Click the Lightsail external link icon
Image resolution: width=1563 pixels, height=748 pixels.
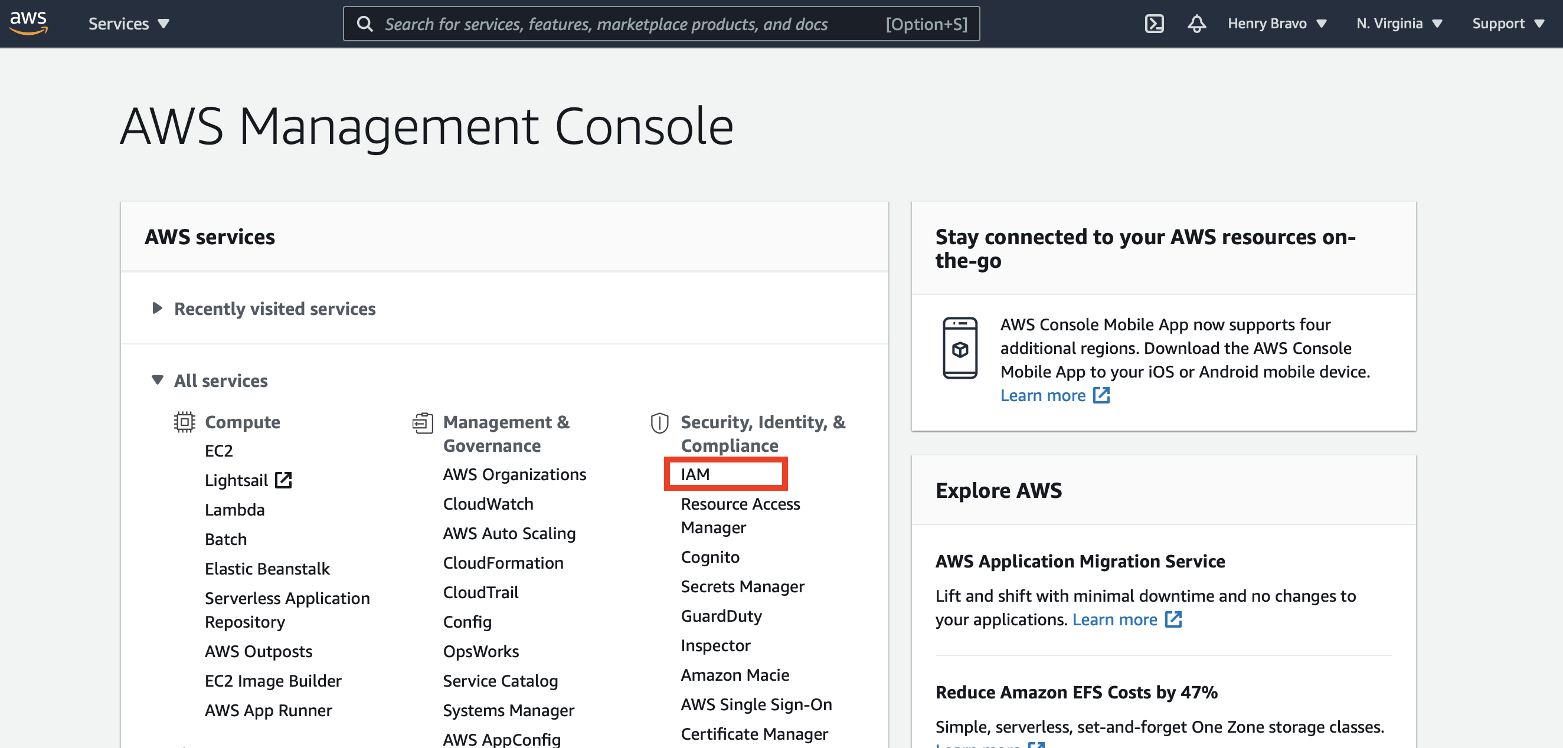(283, 480)
